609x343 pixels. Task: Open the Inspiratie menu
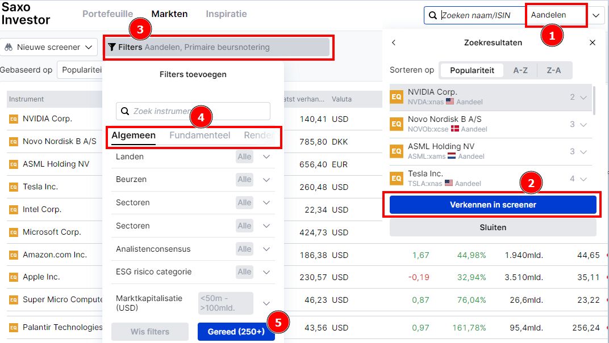[x=226, y=14]
